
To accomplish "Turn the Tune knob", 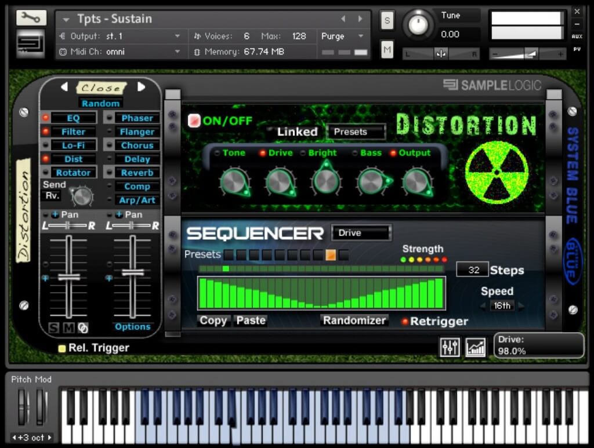I will [x=418, y=25].
